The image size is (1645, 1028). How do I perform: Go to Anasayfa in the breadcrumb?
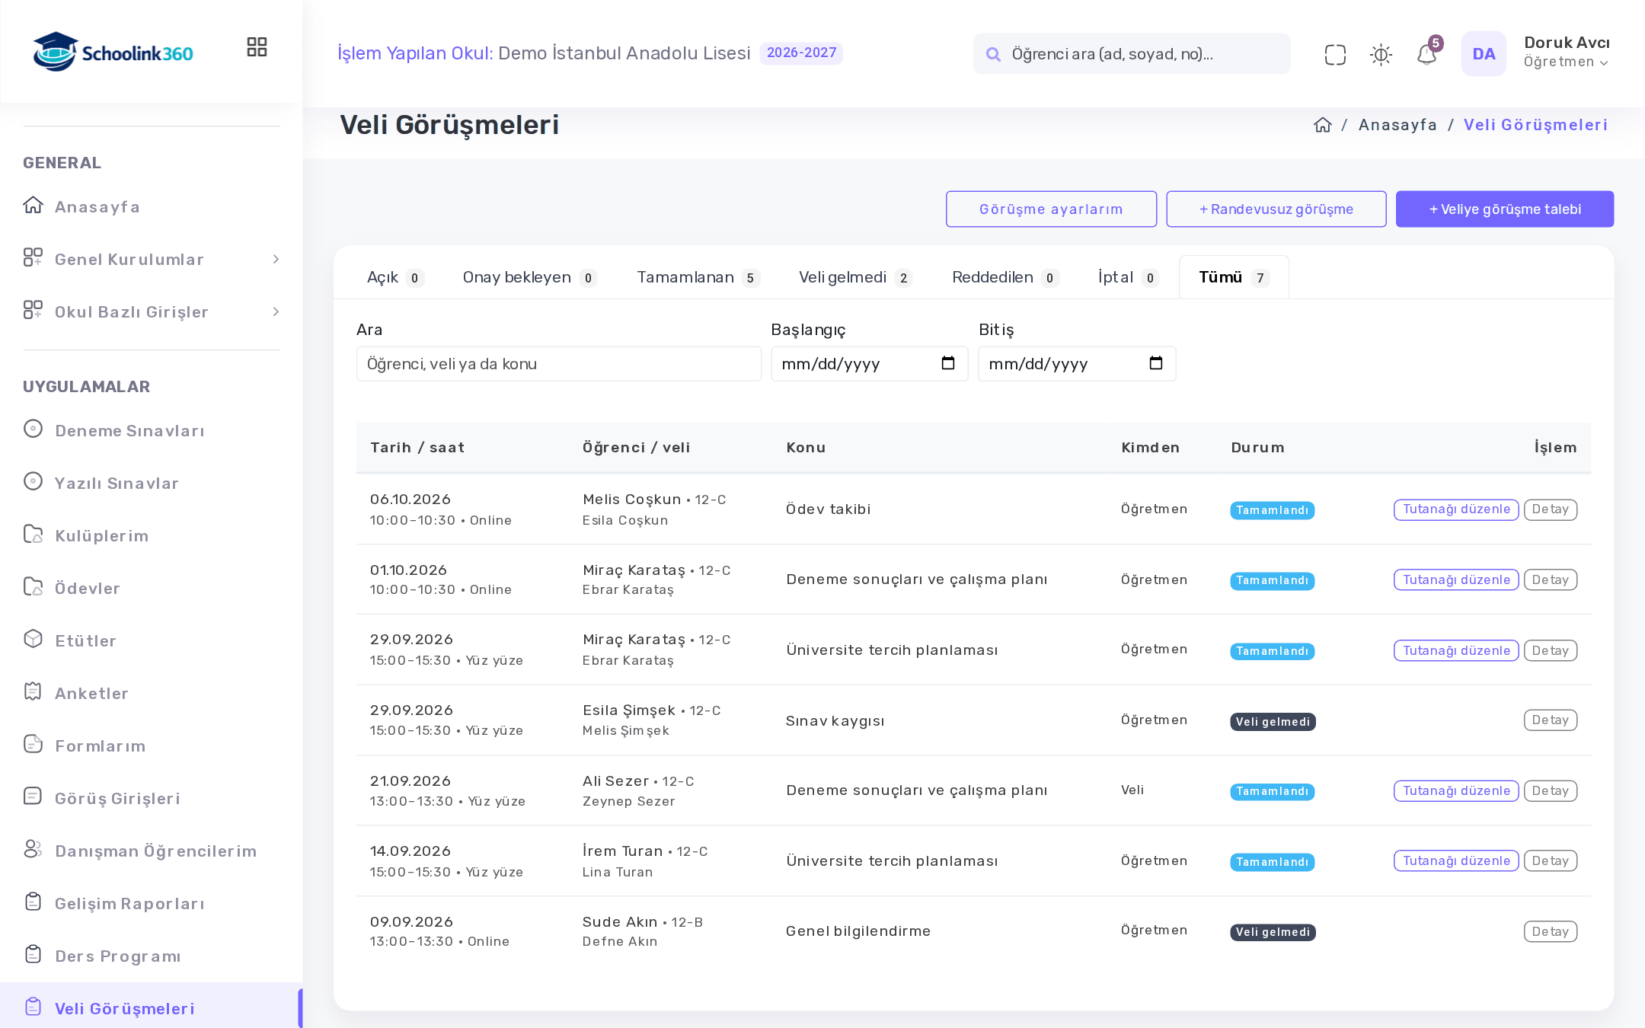point(1397,125)
